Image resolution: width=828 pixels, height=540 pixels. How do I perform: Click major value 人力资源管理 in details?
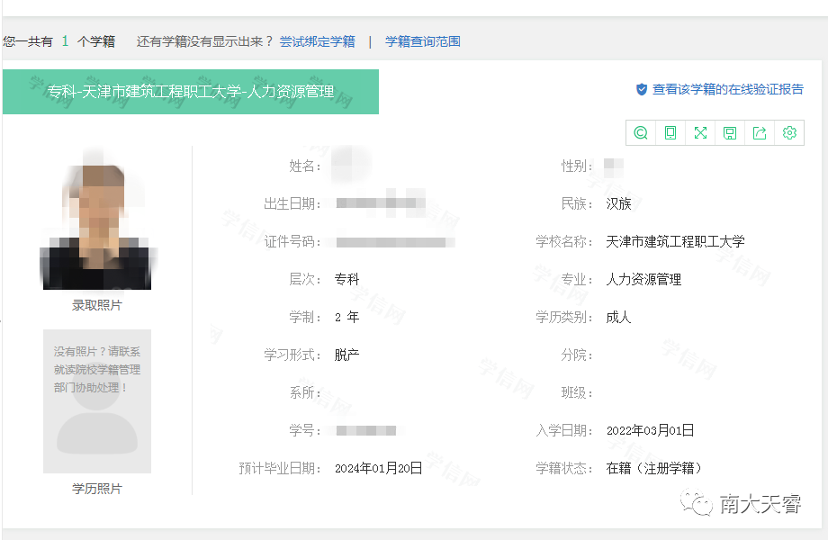pos(643,279)
